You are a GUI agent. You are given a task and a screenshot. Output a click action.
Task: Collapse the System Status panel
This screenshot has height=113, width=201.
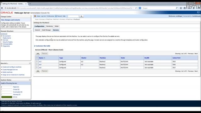tap(30, 80)
